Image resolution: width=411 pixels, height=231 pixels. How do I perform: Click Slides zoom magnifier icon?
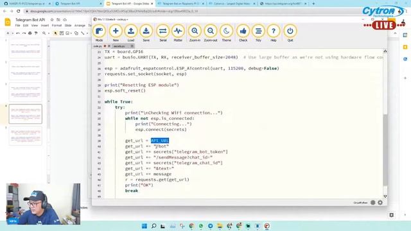tap(44, 33)
